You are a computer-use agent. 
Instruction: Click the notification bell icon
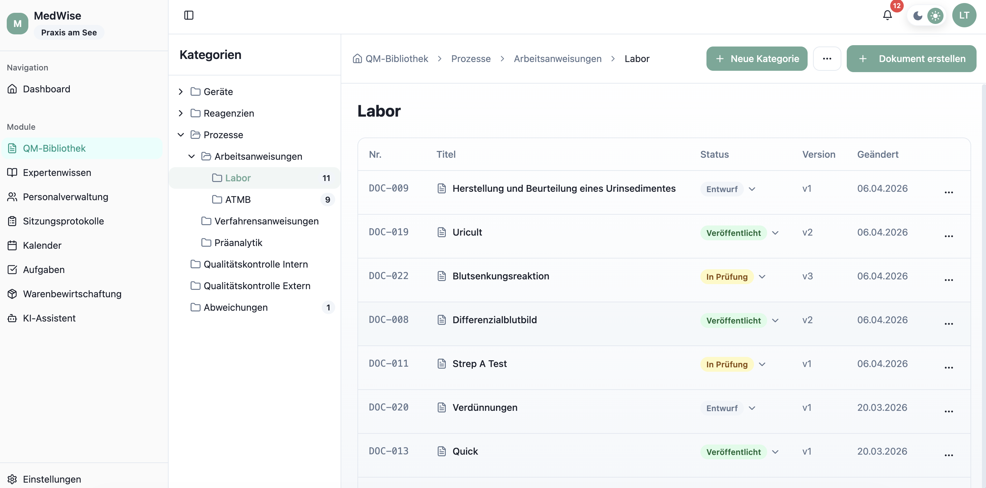(x=887, y=15)
